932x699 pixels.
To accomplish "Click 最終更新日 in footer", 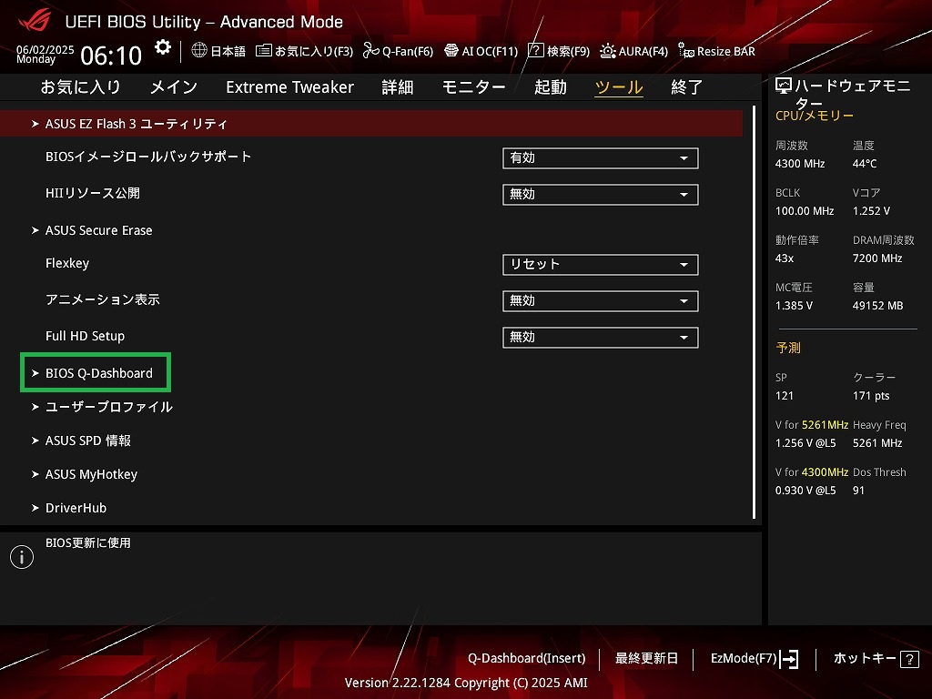I will (x=646, y=659).
